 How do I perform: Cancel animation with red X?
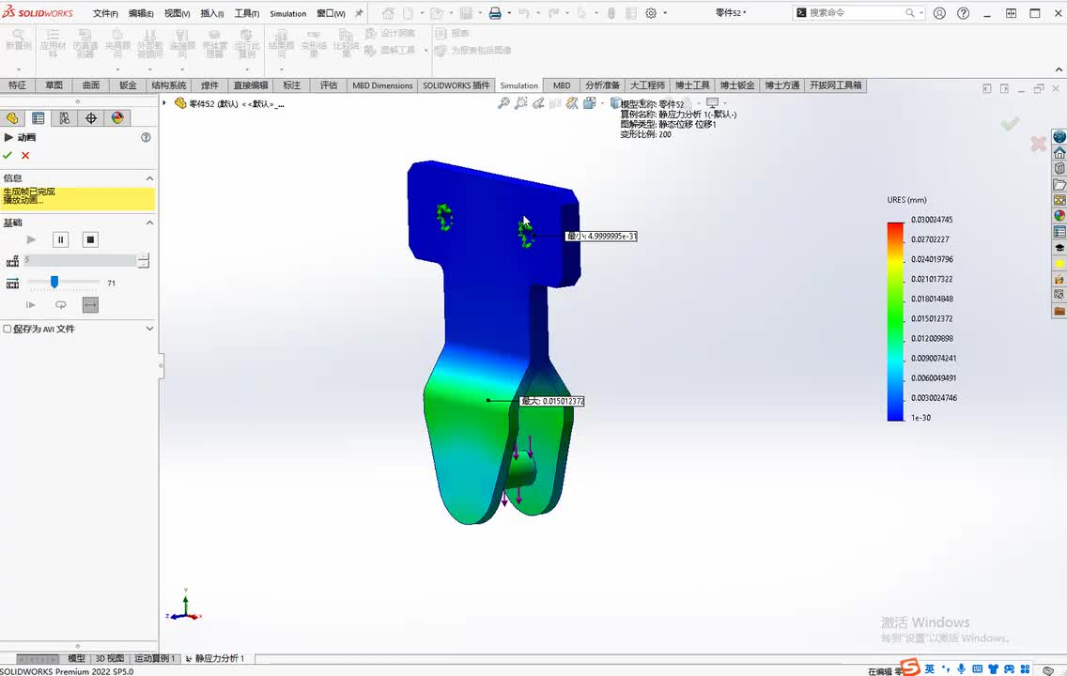[x=25, y=156]
